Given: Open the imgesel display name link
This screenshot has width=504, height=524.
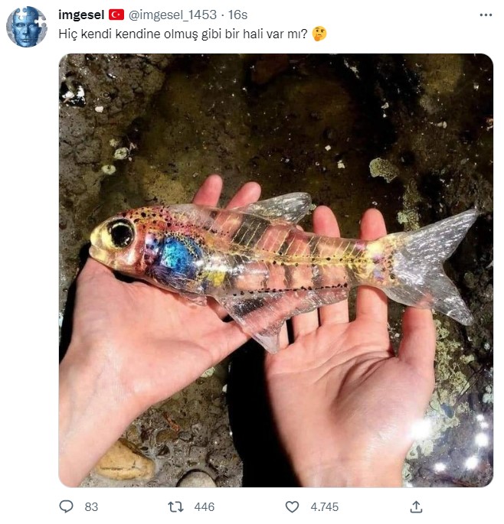Looking at the screenshot, I should [81, 15].
